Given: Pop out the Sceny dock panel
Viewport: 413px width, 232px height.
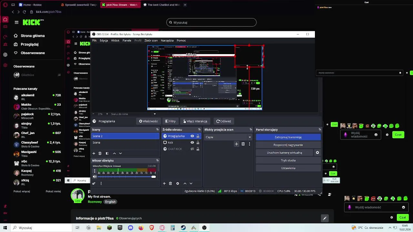Looking at the screenshot, I should (157, 130).
